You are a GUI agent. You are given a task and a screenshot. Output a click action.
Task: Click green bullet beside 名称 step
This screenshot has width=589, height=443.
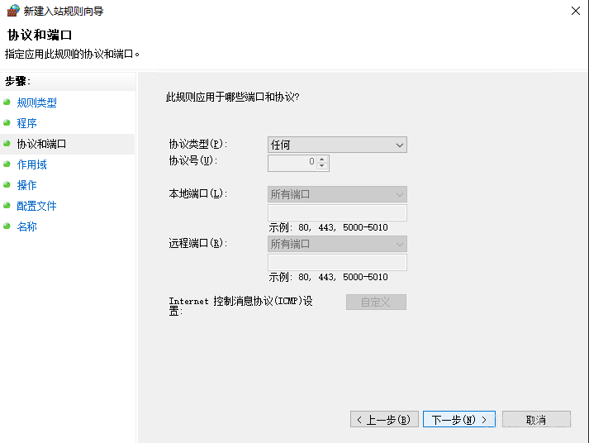(7, 226)
